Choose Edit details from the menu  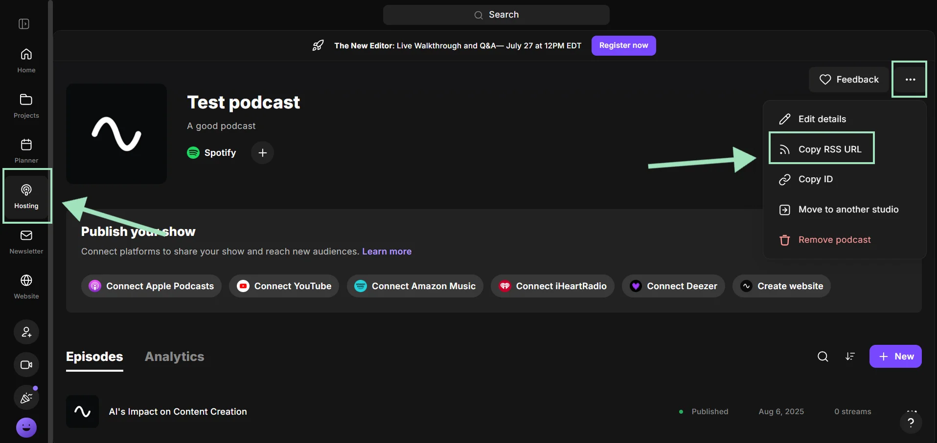pos(845,119)
